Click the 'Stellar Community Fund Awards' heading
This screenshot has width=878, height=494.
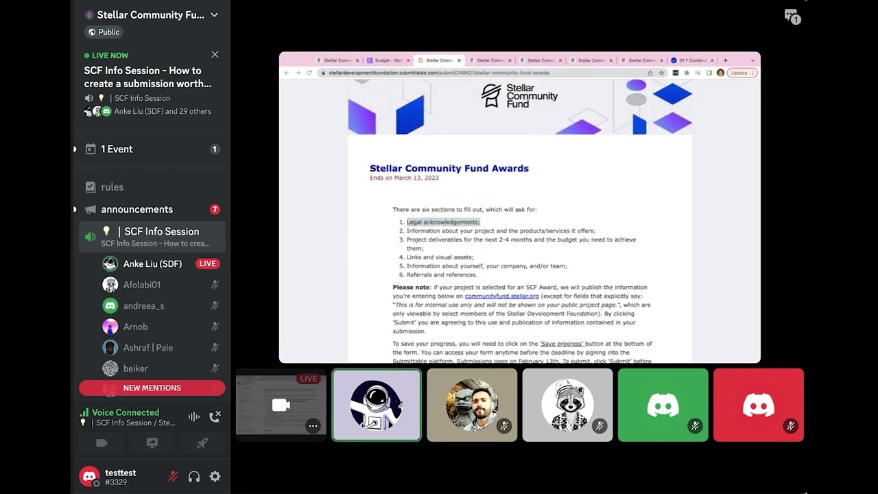coord(449,168)
